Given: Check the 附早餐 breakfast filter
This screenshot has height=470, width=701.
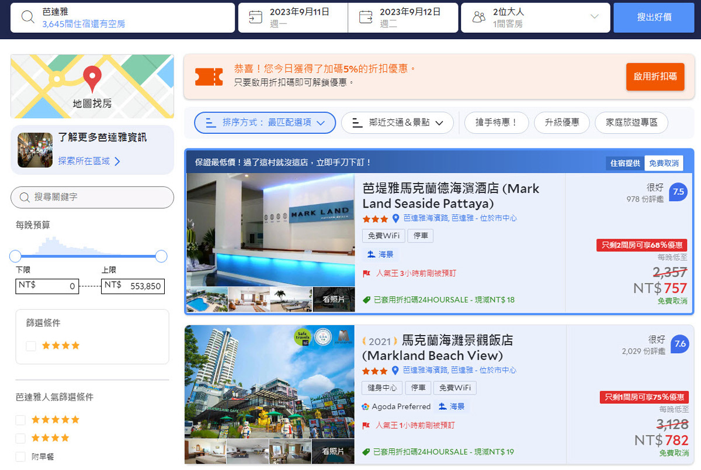Looking at the screenshot, I should 21,457.
